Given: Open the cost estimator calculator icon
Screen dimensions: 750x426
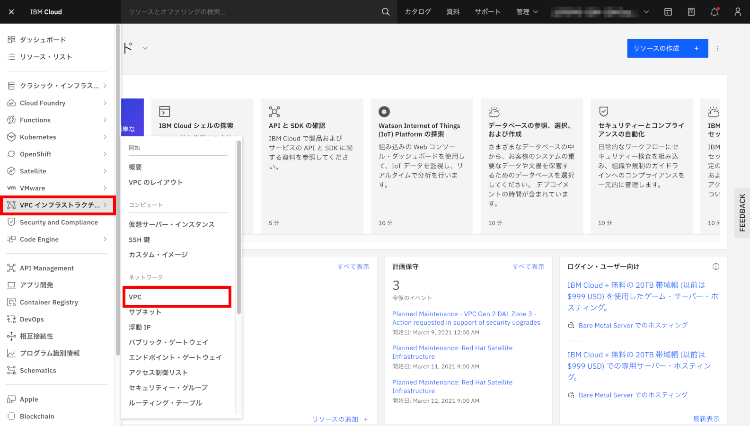Looking at the screenshot, I should pyautogui.click(x=691, y=12).
